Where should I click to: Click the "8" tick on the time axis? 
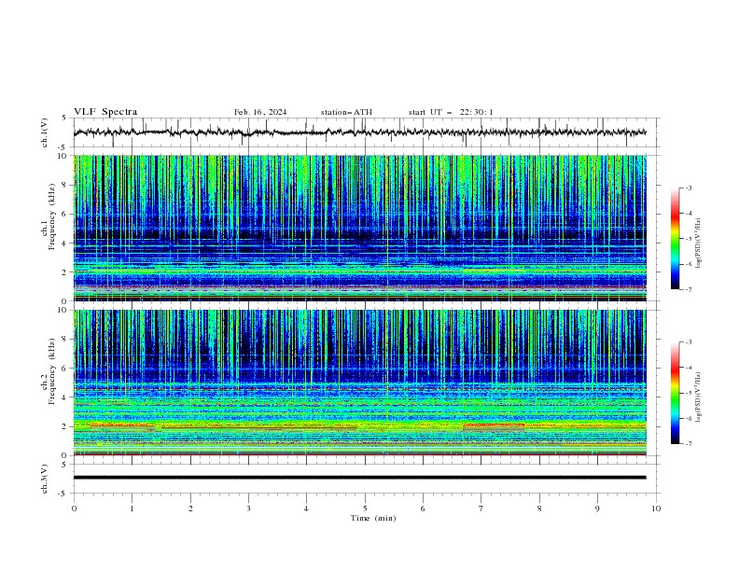coord(539,508)
